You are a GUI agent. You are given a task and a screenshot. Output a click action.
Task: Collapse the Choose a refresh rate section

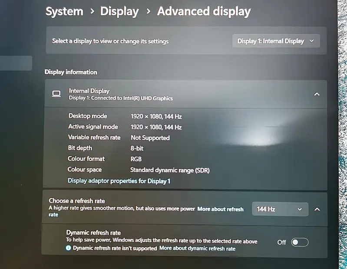pos(317,209)
